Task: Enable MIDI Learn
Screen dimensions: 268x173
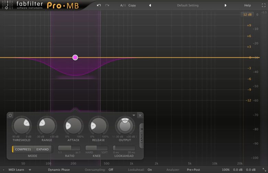Action: (16, 170)
